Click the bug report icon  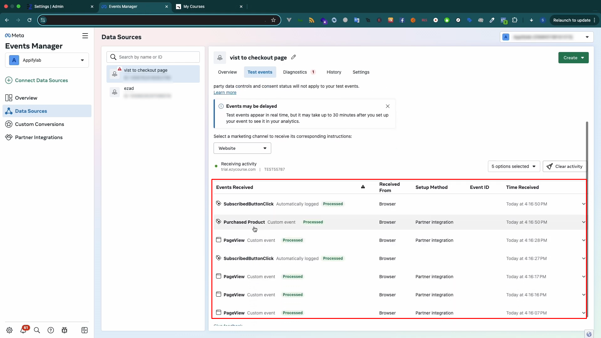point(65,330)
